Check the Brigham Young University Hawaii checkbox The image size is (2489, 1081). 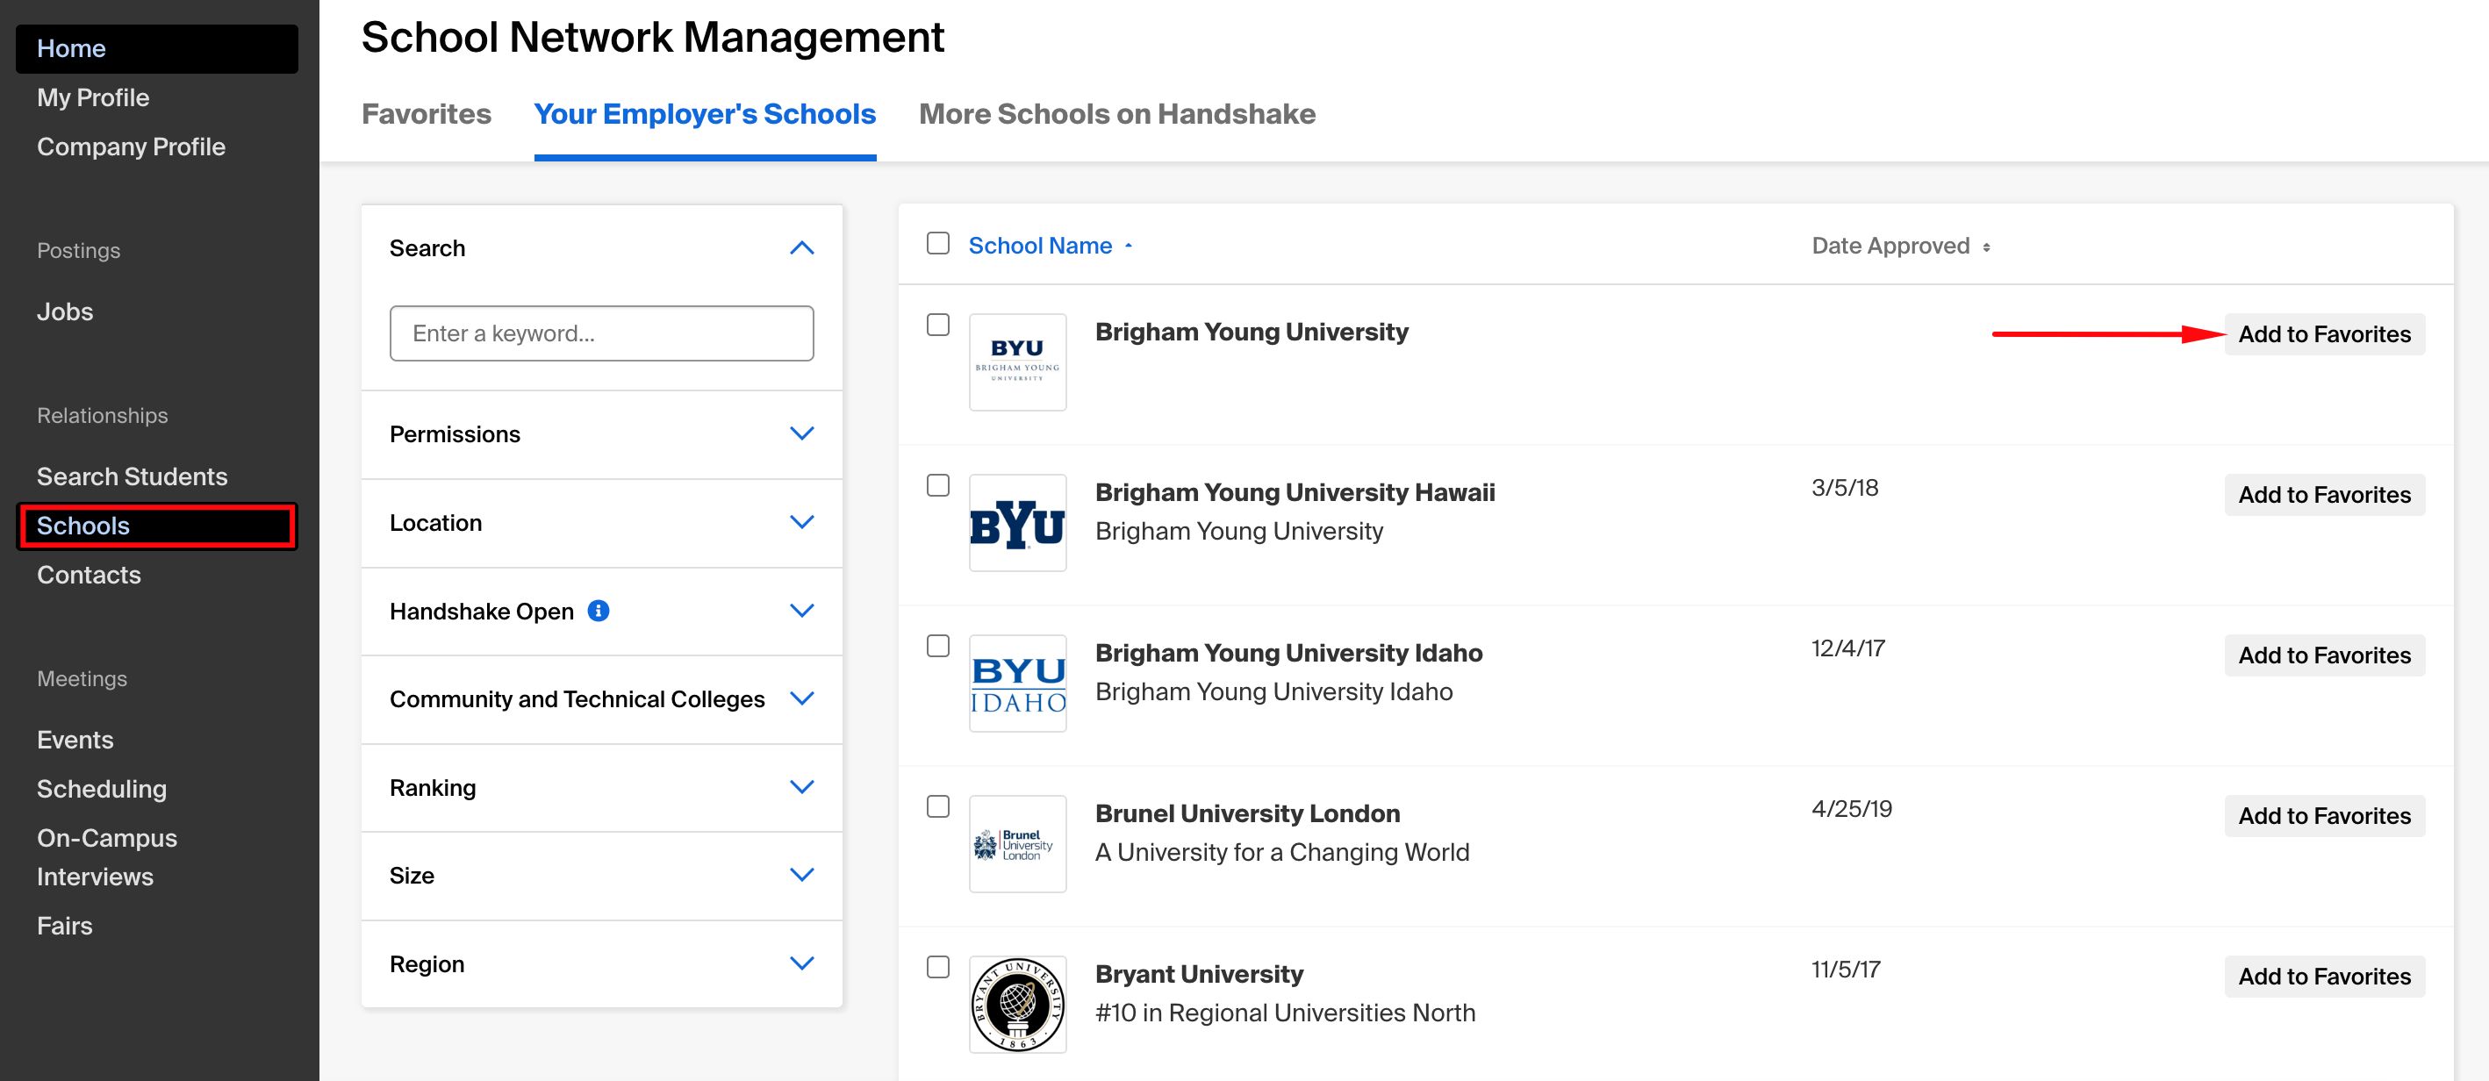pyautogui.click(x=937, y=485)
